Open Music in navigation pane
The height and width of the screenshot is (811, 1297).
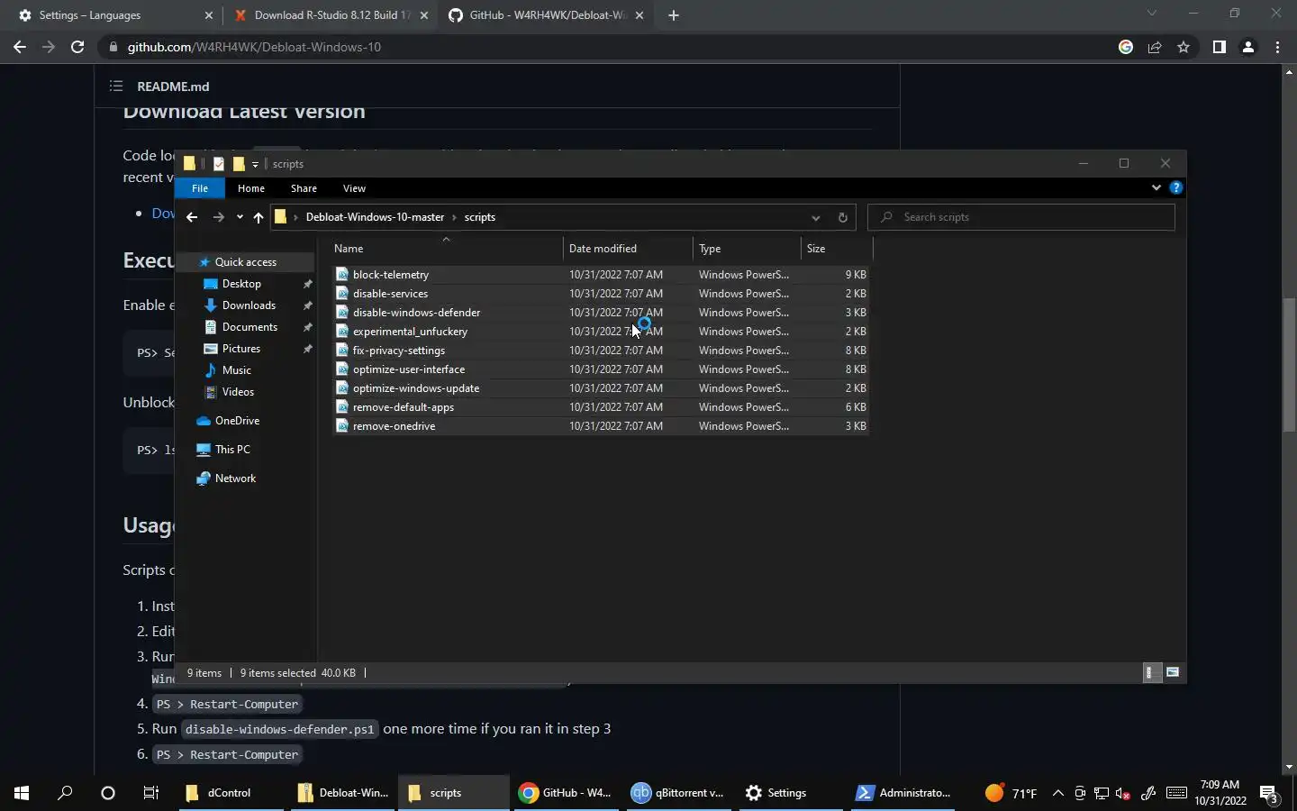237,370
